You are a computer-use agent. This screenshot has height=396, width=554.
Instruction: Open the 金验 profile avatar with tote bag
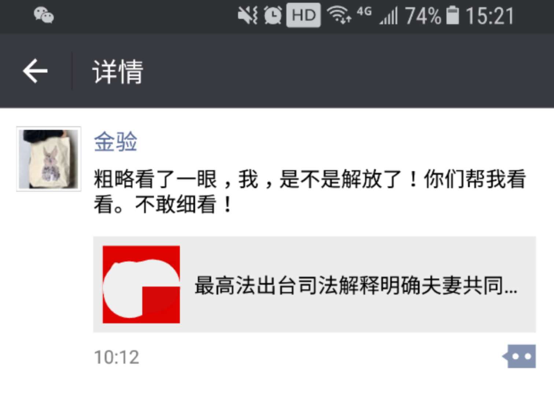[x=49, y=159]
